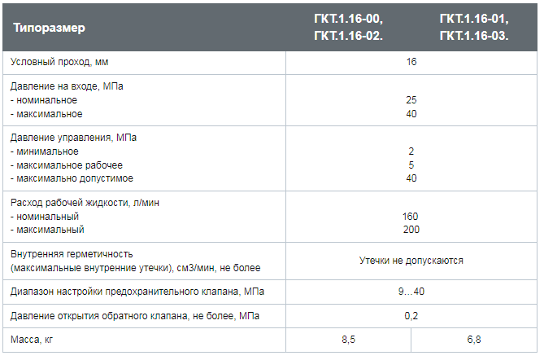Click the nominal inlet pressure value 25
The height and width of the screenshot is (360, 544).
[411, 100]
